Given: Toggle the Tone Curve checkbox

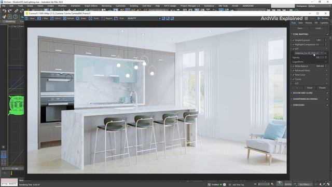Looking at the screenshot, I should tap(293, 75).
